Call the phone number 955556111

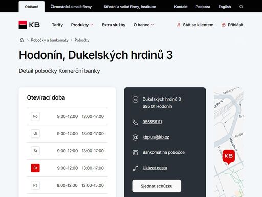pyautogui.click(x=152, y=122)
